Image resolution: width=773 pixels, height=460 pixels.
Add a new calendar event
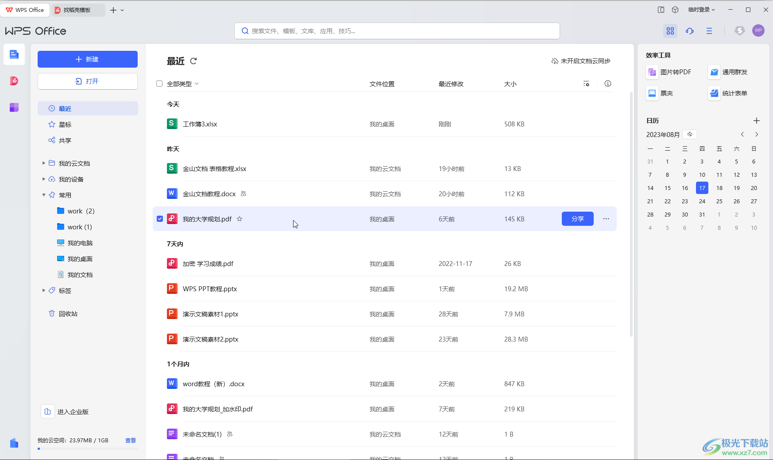pos(757,121)
